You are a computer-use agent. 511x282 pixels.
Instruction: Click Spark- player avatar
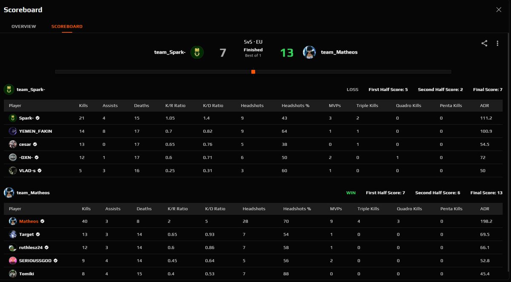[13, 118]
